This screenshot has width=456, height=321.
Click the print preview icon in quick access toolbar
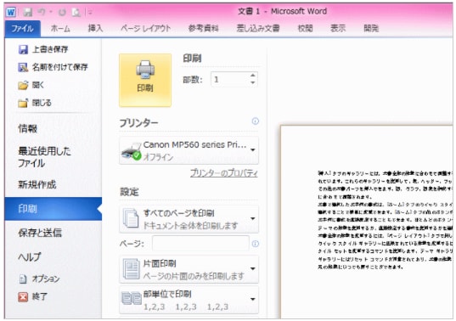click(76, 12)
